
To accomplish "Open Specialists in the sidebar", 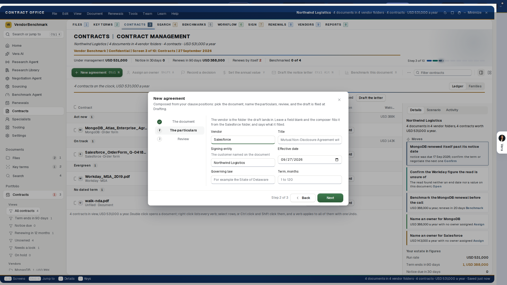I will (34, 119).
